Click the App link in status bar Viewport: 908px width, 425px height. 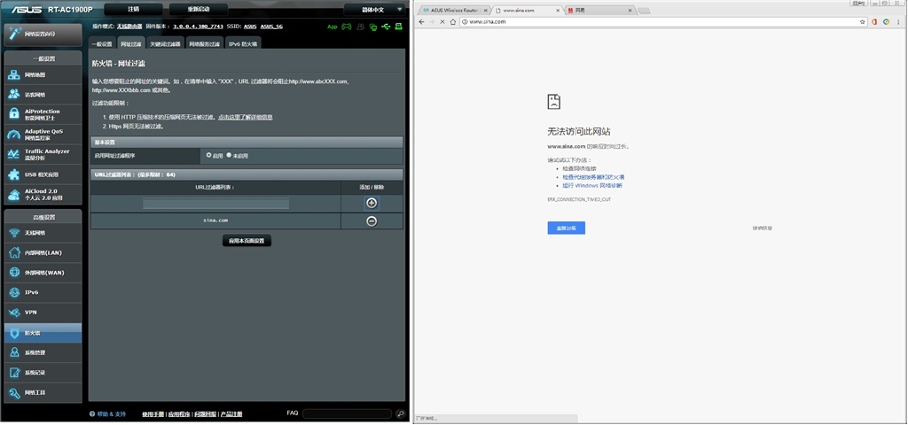click(x=333, y=27)
